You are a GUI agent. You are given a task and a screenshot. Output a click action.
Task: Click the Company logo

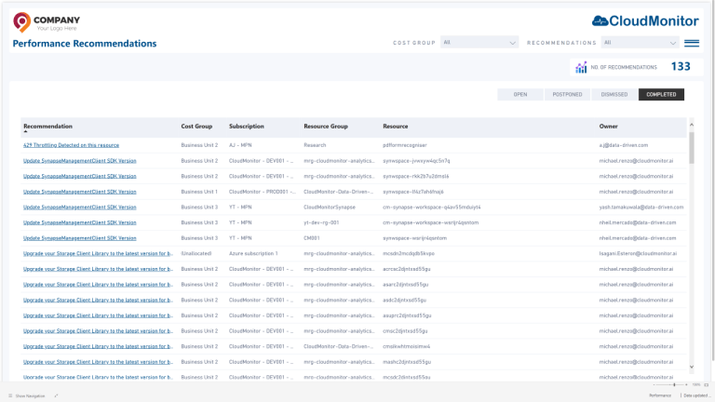[x=47, y=22]
